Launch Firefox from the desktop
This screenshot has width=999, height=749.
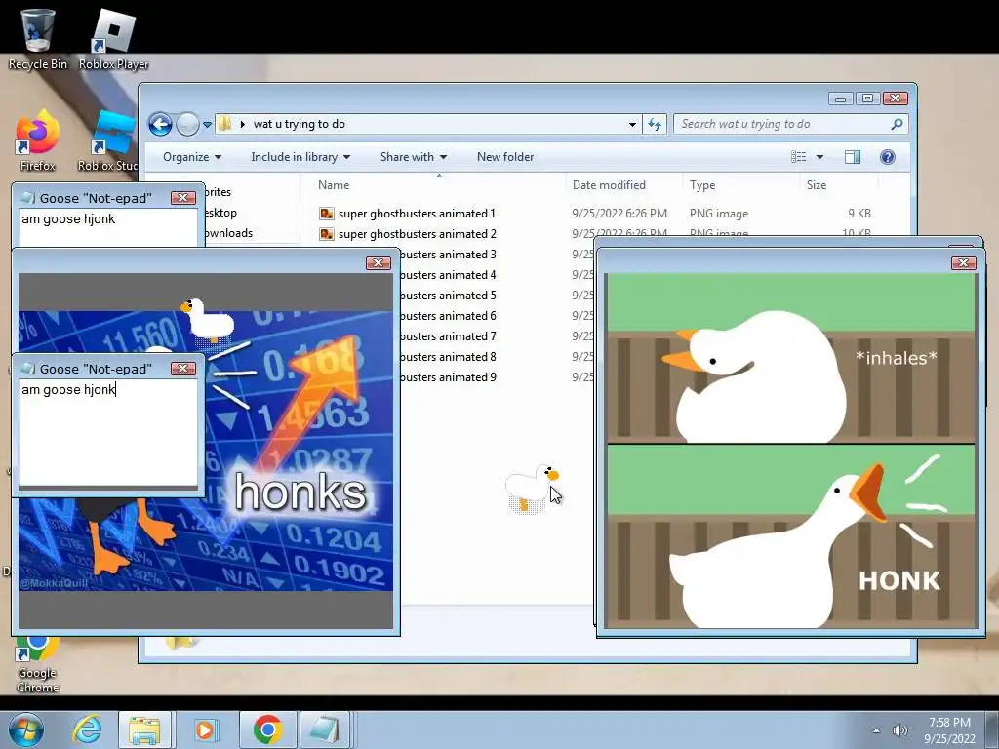pos(38,141)
